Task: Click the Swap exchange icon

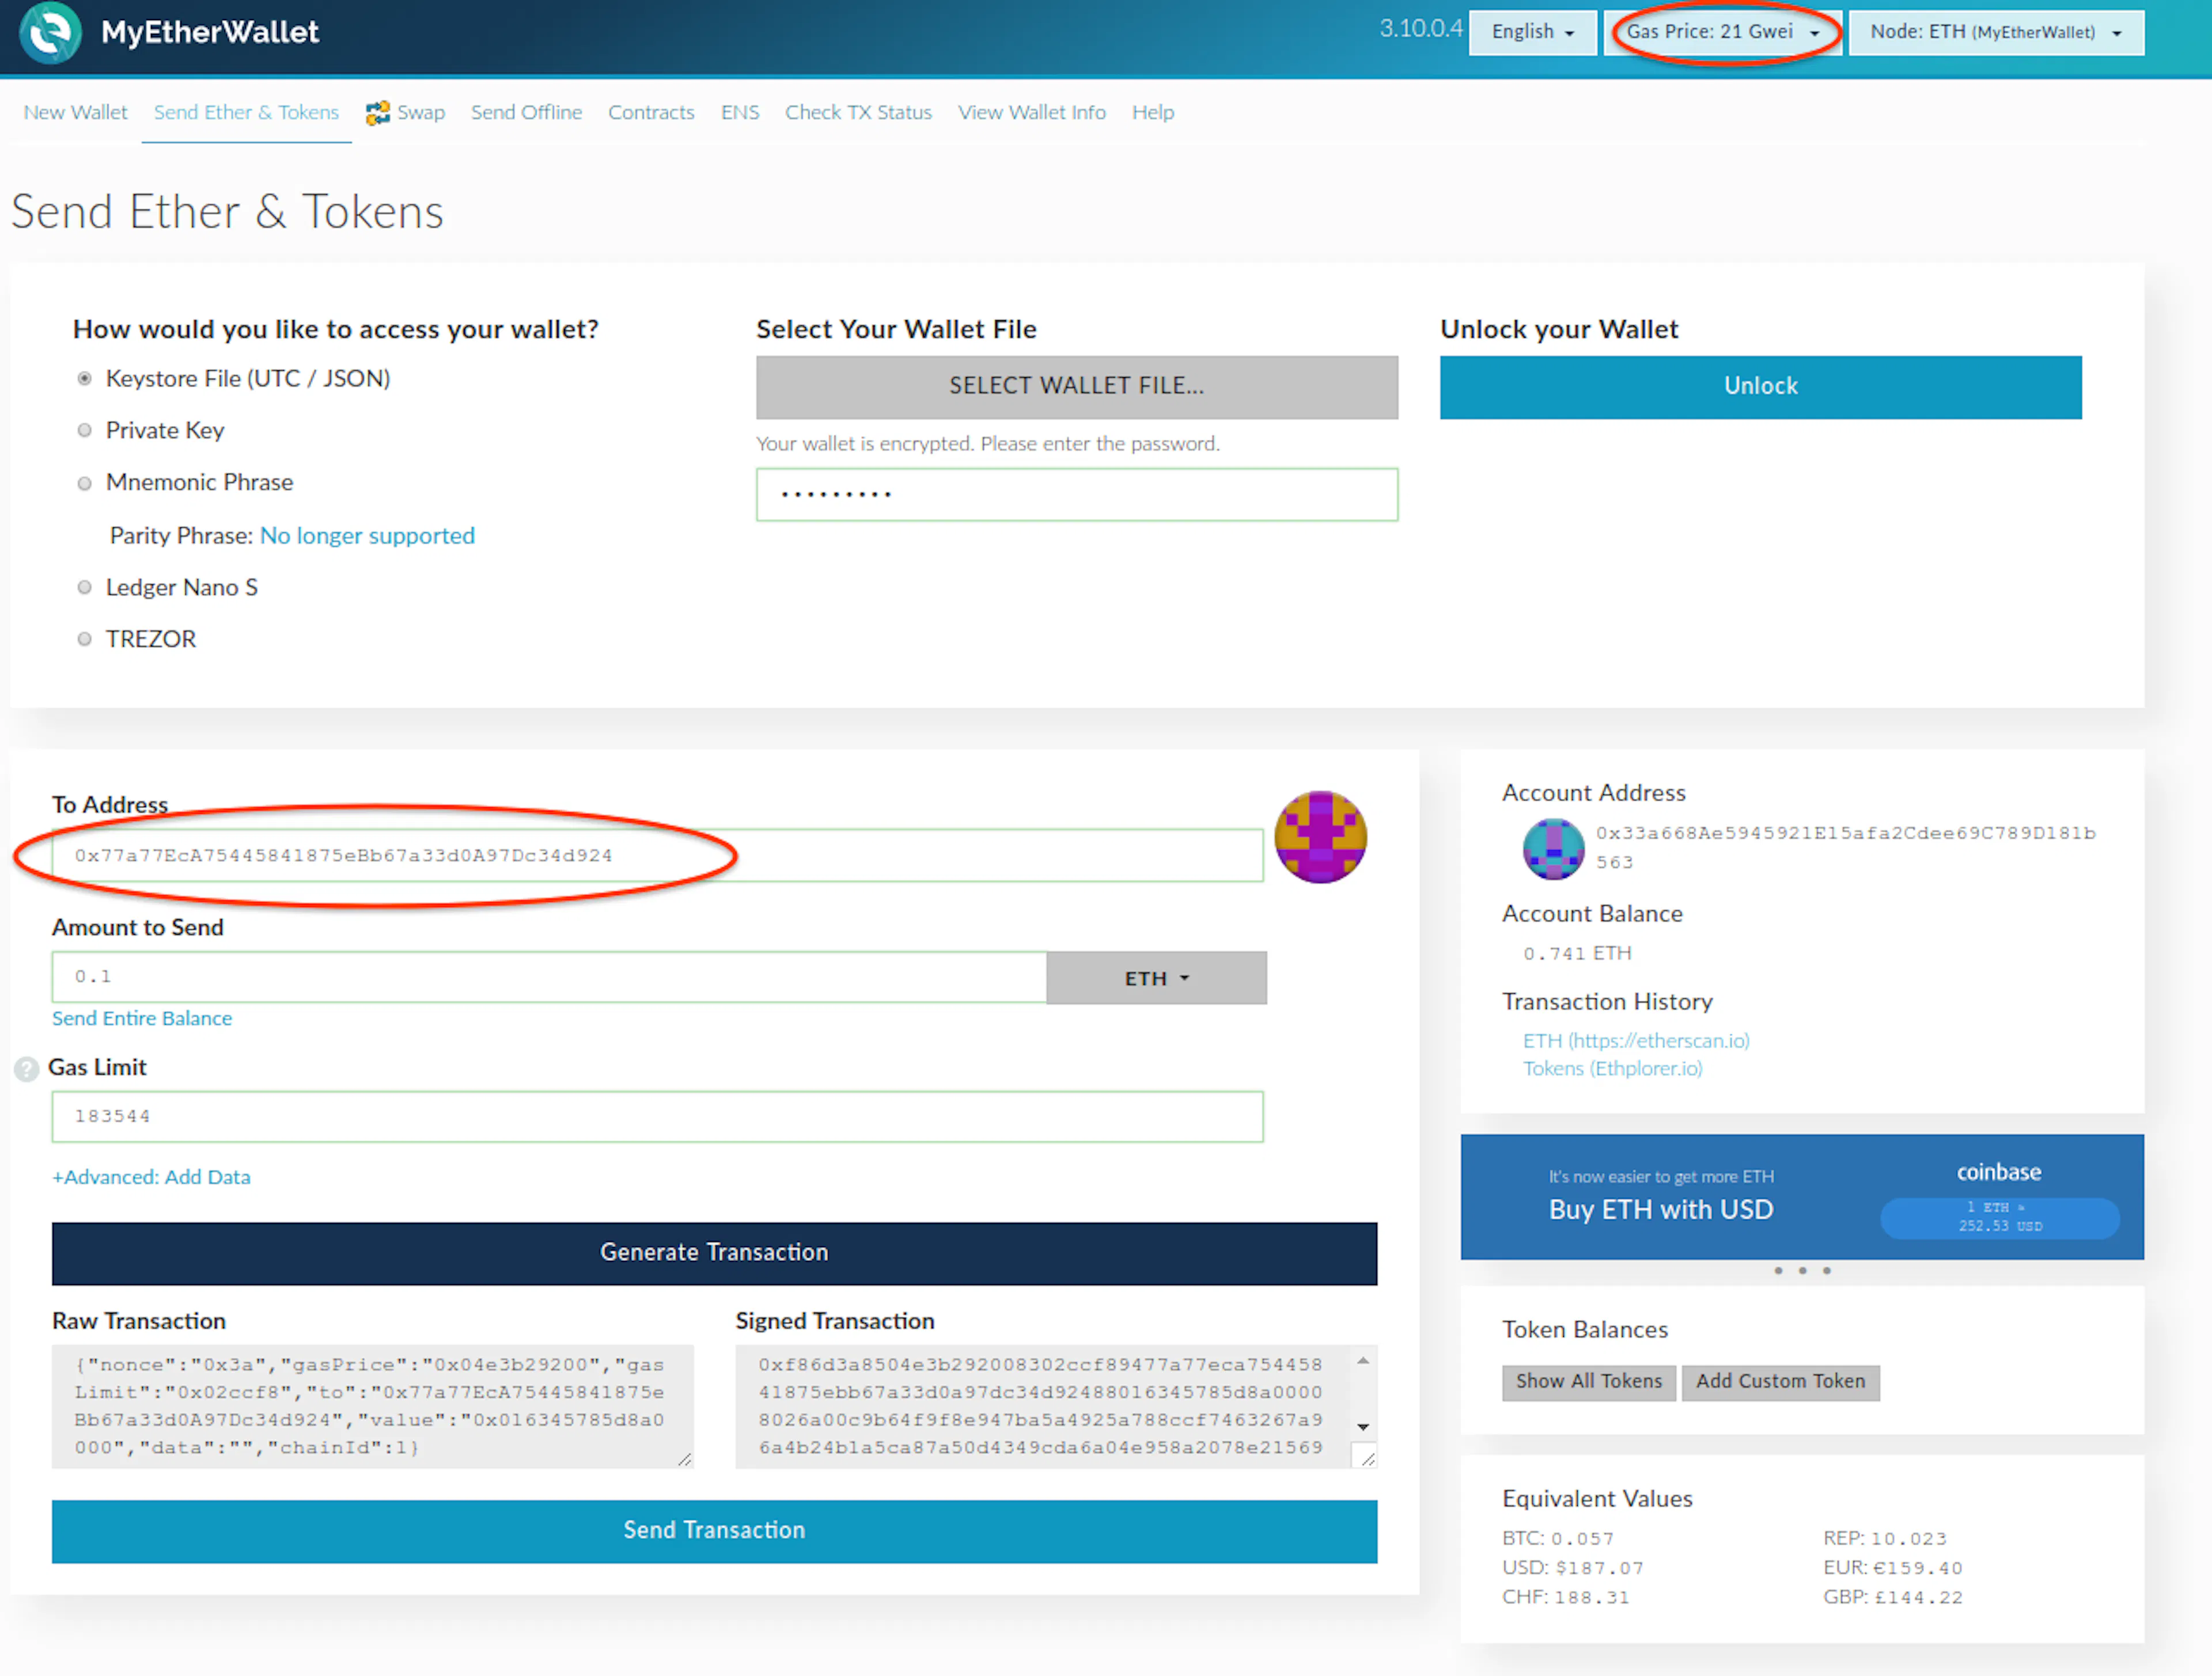Action: click(x=377, y=113)
